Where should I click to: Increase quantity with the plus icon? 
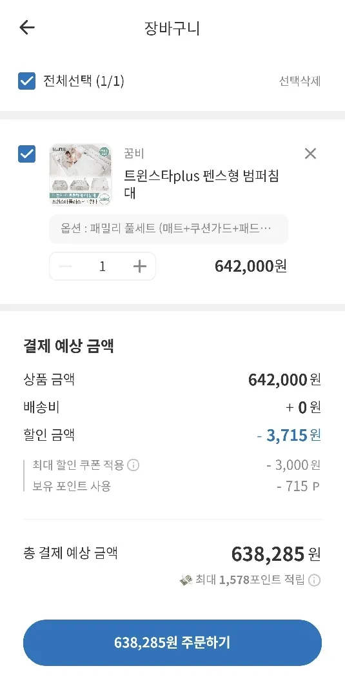[140, 267]
